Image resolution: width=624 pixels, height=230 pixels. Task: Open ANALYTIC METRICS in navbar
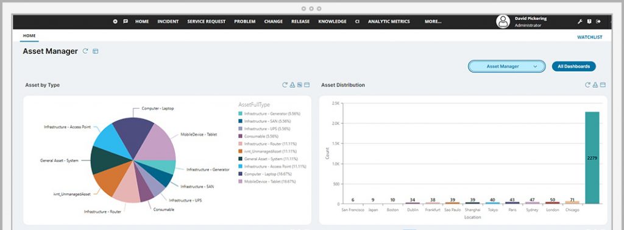(389, 21)
